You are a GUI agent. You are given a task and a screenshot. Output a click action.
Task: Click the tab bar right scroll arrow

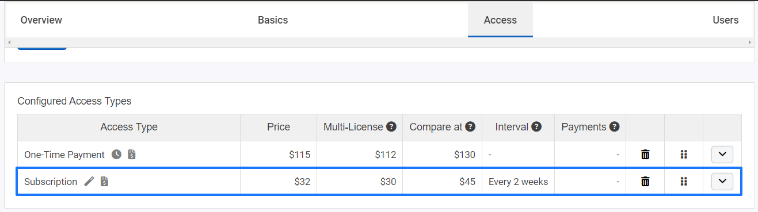pos(749,43)
